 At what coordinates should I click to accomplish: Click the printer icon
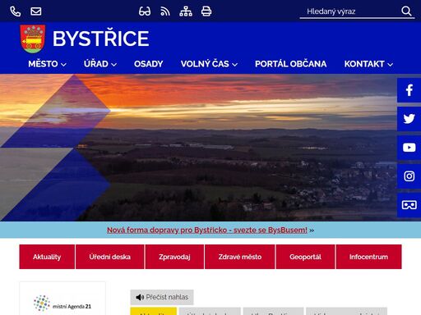pyautogui.click(x=206, y=11)
